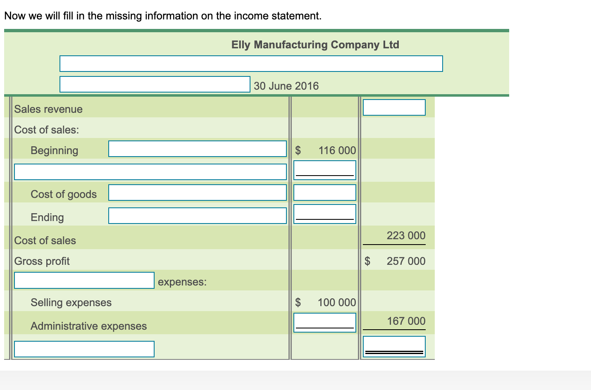This screenshot has height=390, width=591.
Task: Select the expenses category input box
Action: 84,280
